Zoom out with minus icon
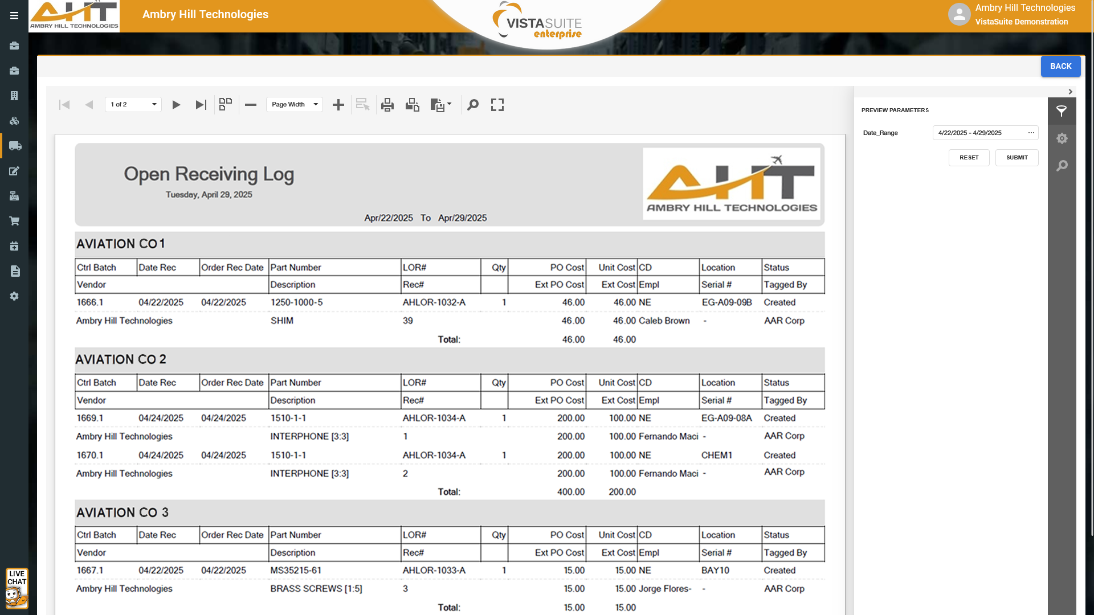Screen dimensions: 1094x615 [251, 105]
